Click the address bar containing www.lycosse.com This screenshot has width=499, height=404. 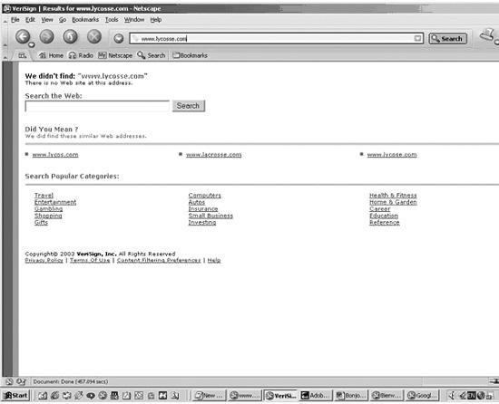(276, 39)
